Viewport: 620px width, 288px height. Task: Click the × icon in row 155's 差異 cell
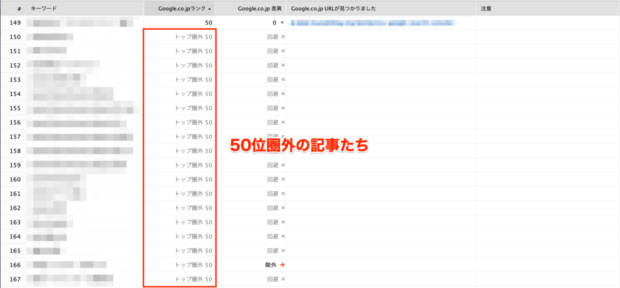(283, 108)
